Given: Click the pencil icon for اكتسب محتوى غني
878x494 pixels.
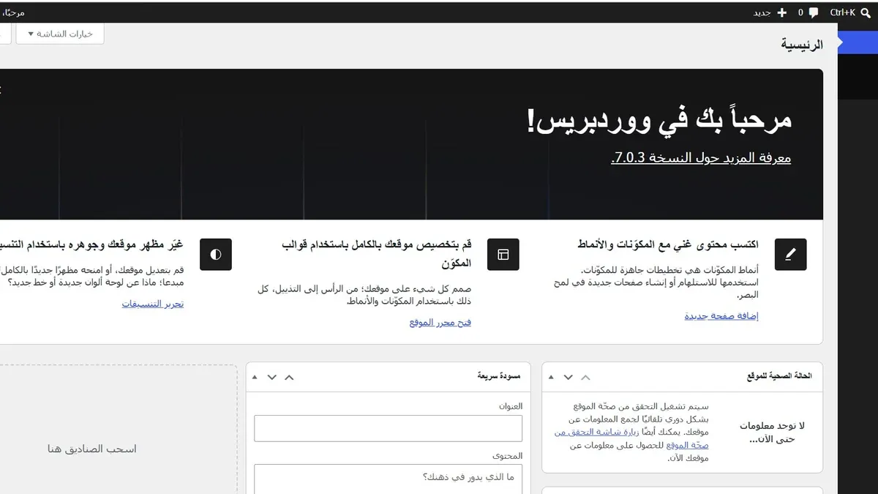Looking at the screenshot, I should (x=790, y=255).
